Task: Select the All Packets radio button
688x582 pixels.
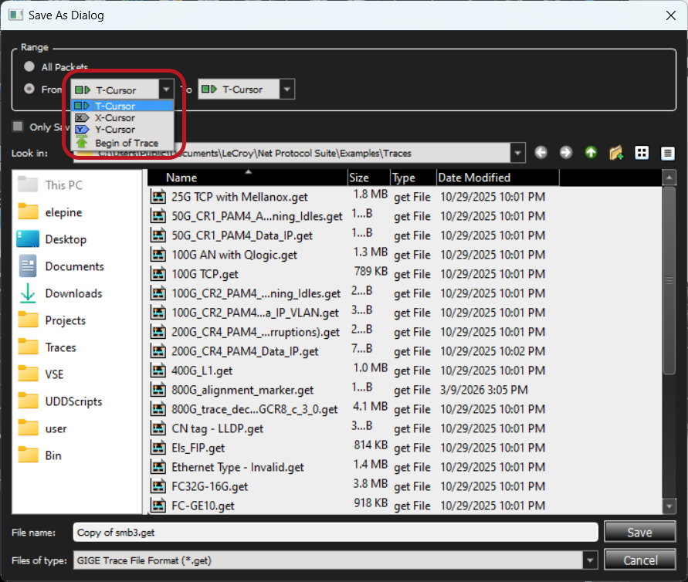Action: click(29, 66)
